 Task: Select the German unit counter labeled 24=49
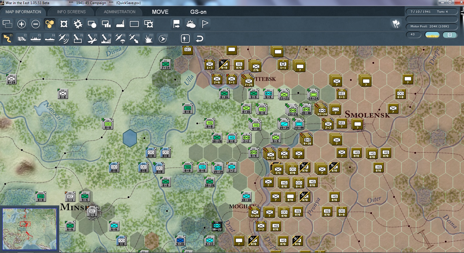pyautogui.click(x=299, y=124)
